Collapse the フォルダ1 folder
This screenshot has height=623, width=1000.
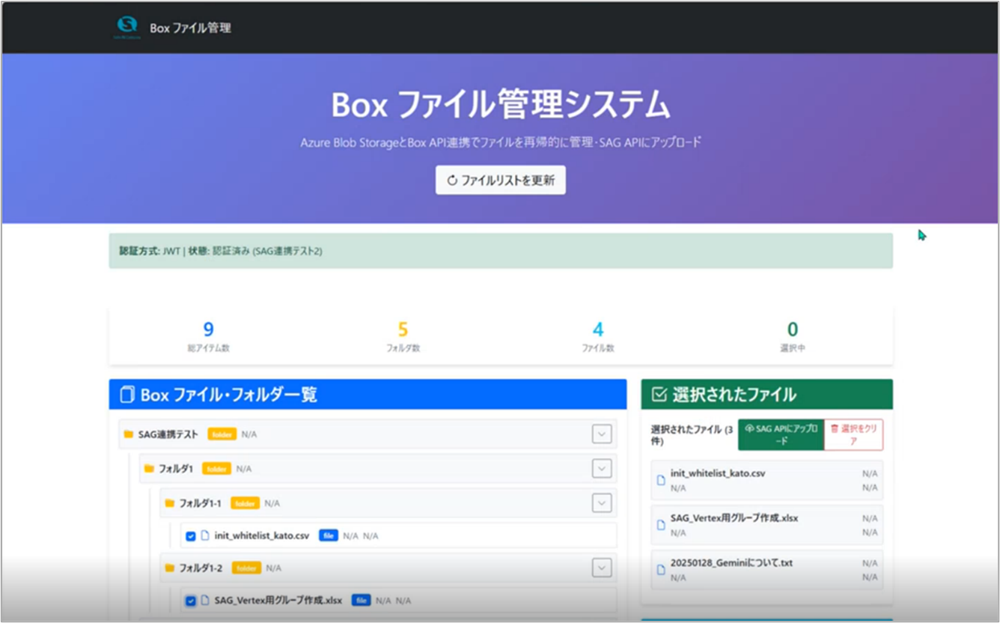[x=600, y=468]
